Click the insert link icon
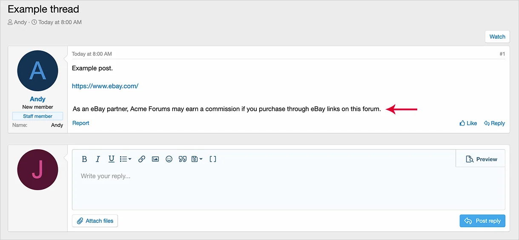The image size is (519, 240). pyautogui.click(x=142, y=159)
